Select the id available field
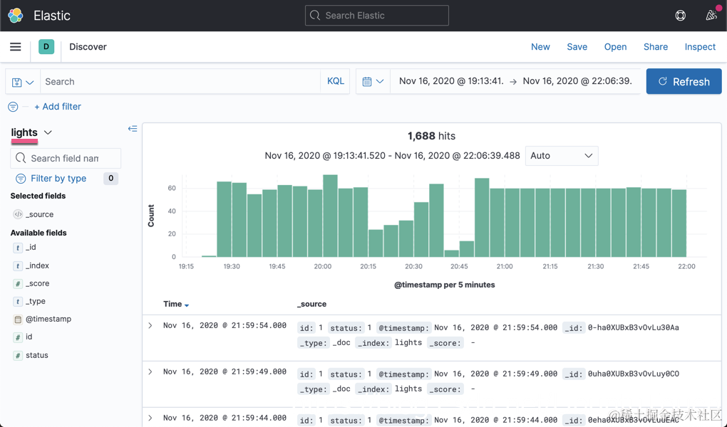Image resolution: width=727 pixels, height=427 pixels. (x=29, y=337)
